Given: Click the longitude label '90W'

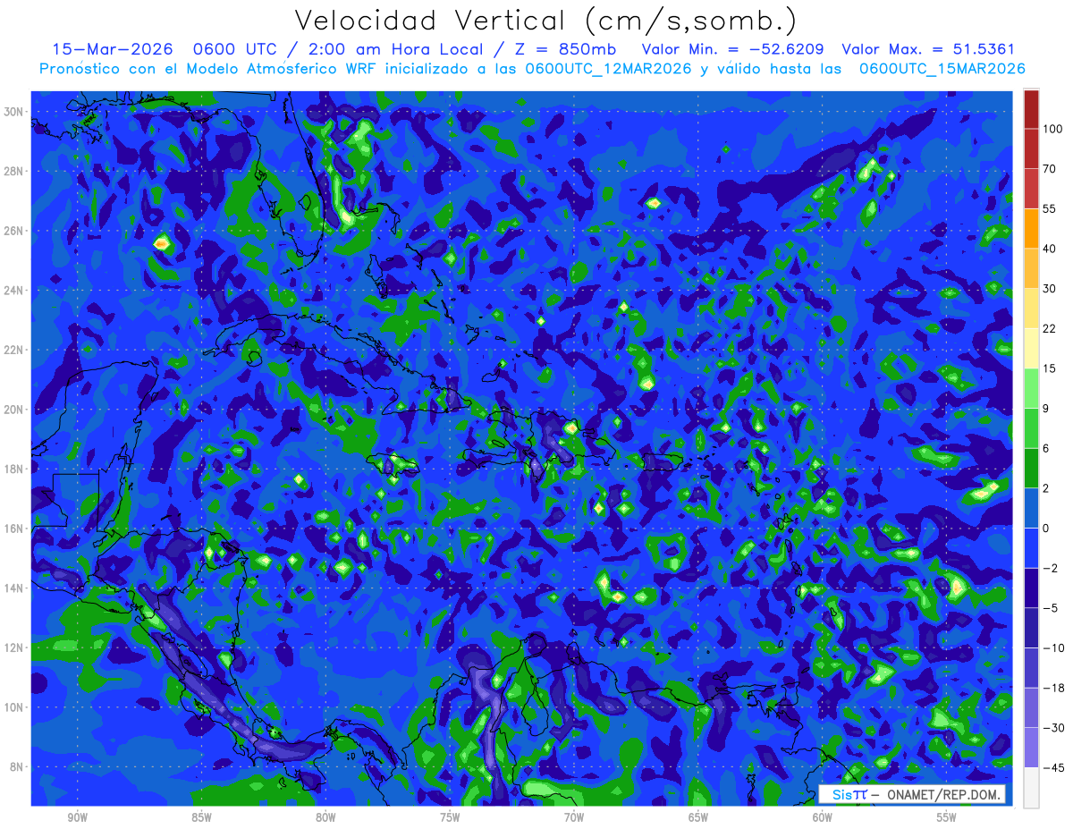Looking at the screenshot, I should [x=78, y=817].
